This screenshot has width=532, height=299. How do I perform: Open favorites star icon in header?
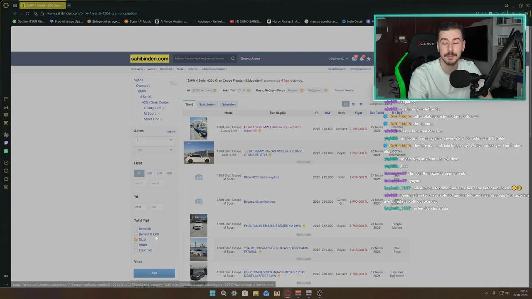[368, 59]
